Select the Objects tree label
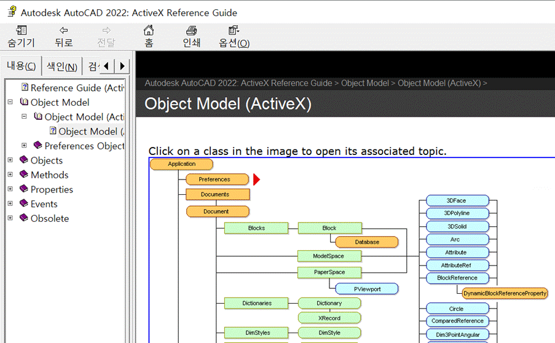 click(46, 160)
